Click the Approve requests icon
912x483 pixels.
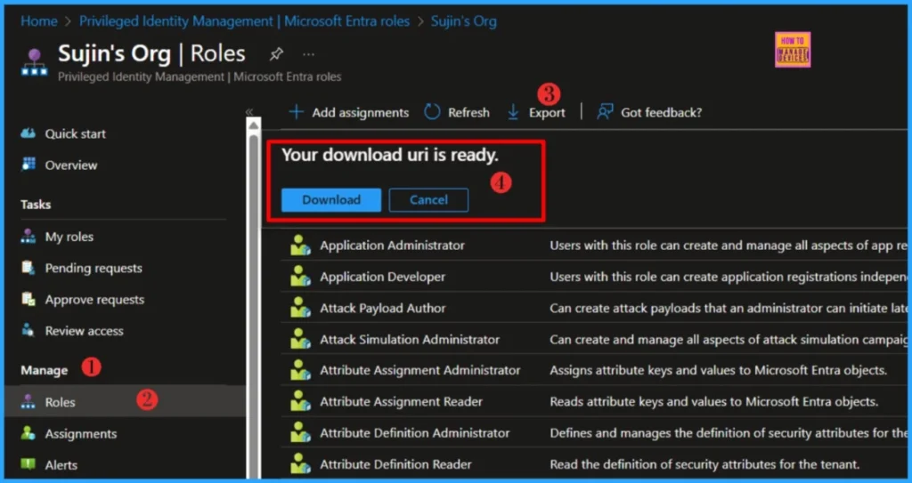pos(28,300)
